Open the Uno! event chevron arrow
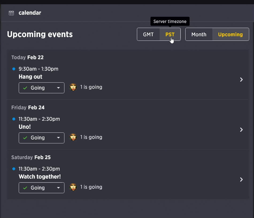254x218 pixels. tap(241, 130)
